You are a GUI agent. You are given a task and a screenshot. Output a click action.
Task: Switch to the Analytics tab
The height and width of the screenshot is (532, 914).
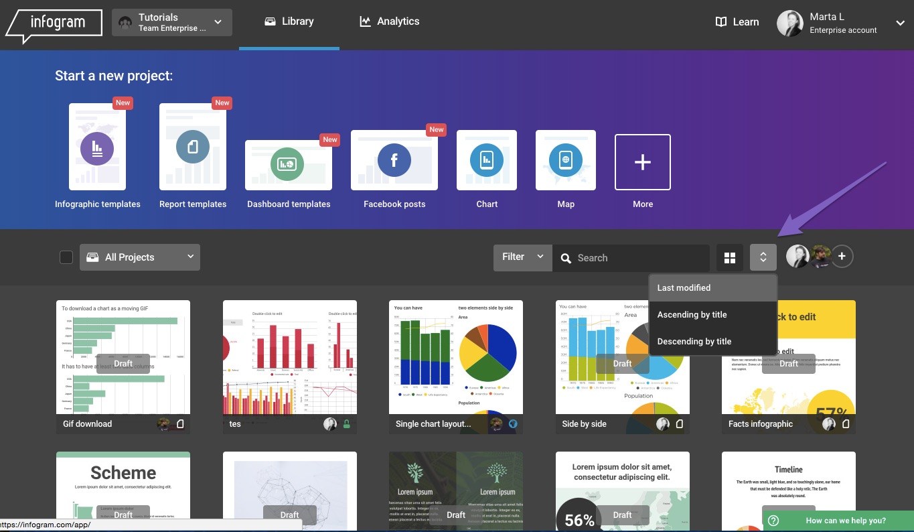[389, 21]
